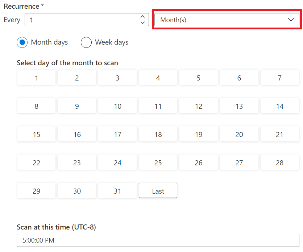303x252 pixels.
Task: Choose day 15 for scanning
Action: (x=36, y=135)
